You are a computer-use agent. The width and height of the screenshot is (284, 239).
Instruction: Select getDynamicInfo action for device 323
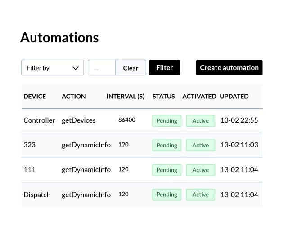coord(86,145)
